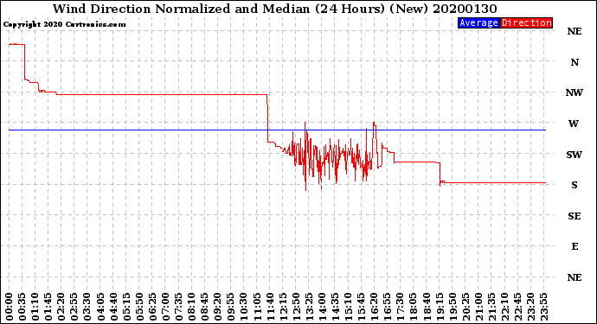Click the 15:10 time axis label
Screen dimensions: 597x324
pyautogui.click(x=348, y=307)
